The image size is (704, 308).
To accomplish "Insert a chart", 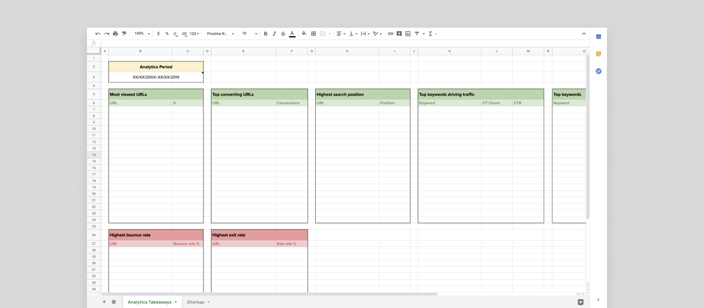I will point(408,34).
